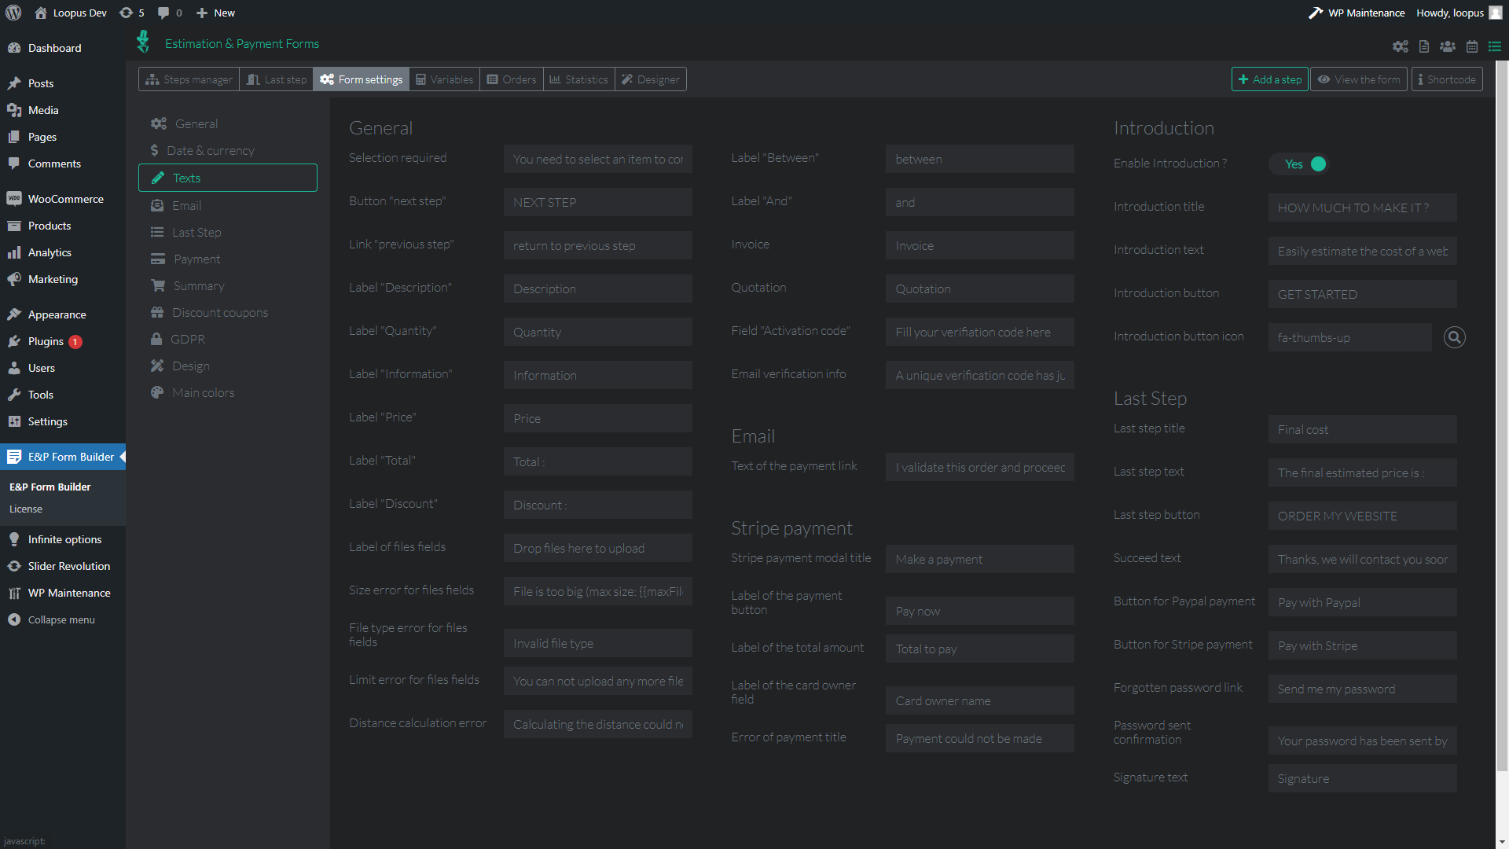Select the Discount coupons settings section
The width and height of the screenshot is (1509, 849).
219,312
